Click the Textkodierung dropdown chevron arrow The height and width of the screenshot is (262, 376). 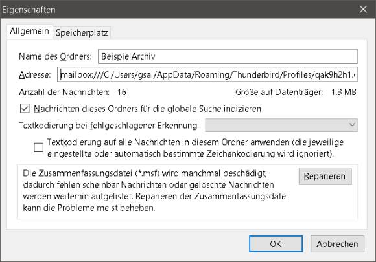tap(352, 125)
